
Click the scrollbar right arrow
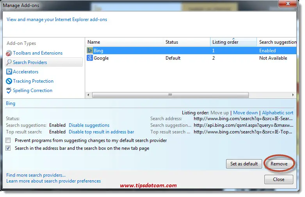coord(293,95)
